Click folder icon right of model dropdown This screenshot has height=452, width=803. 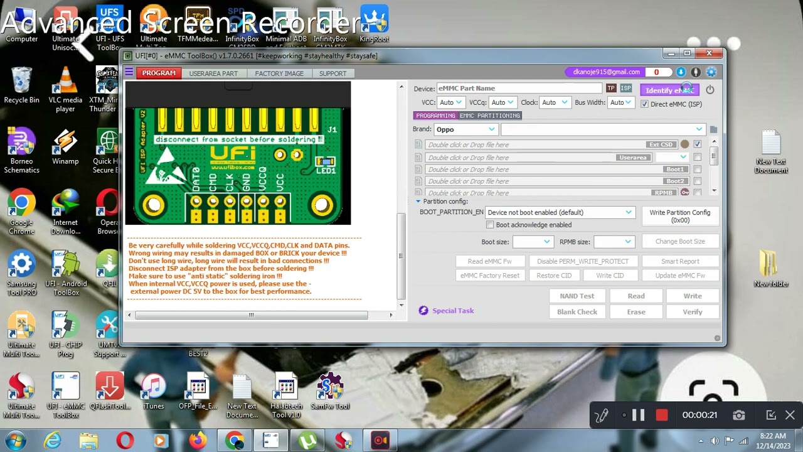tap(713, 129)
